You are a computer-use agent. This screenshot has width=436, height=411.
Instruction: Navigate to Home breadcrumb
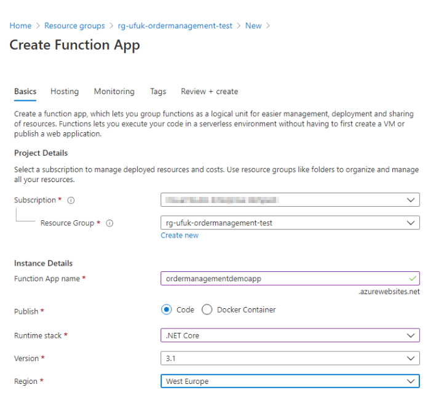pyautogui.click(x=20, y=26)
